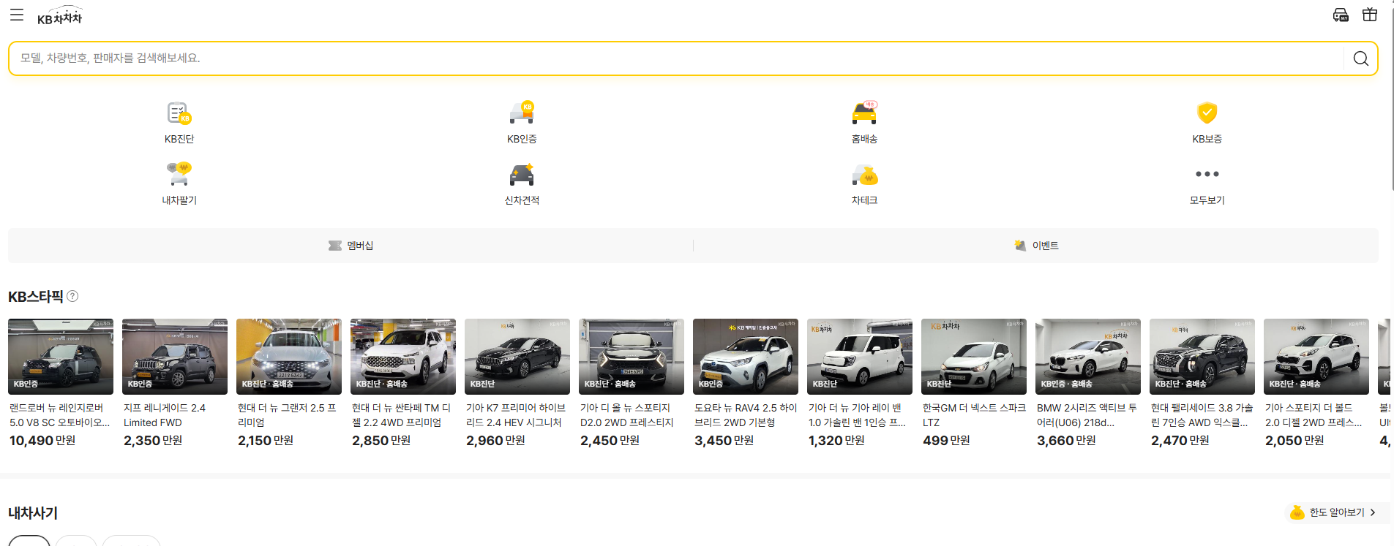Open the gift box icon
1394x546 pixels.
(x=1370, y=15)
